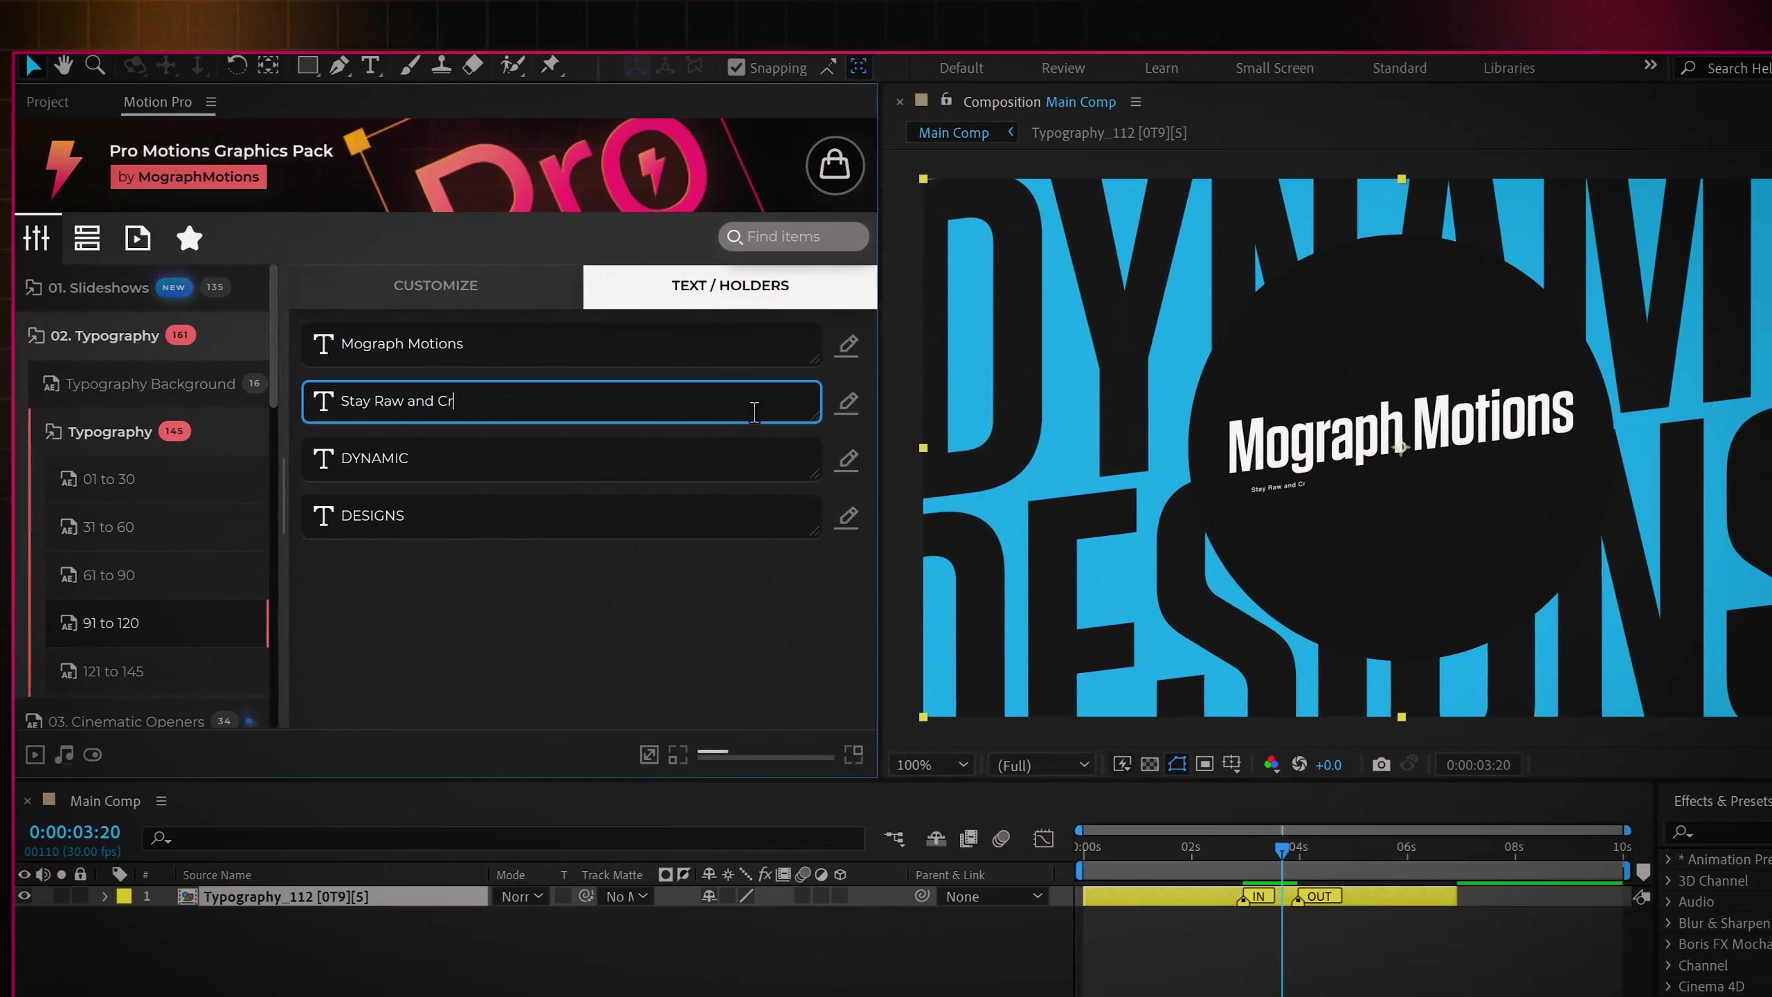Image resolution: width=1772 pixels, height=997 pixels.
Task: Select the Puppet Pin tool
Action: [x=551, y=66]
